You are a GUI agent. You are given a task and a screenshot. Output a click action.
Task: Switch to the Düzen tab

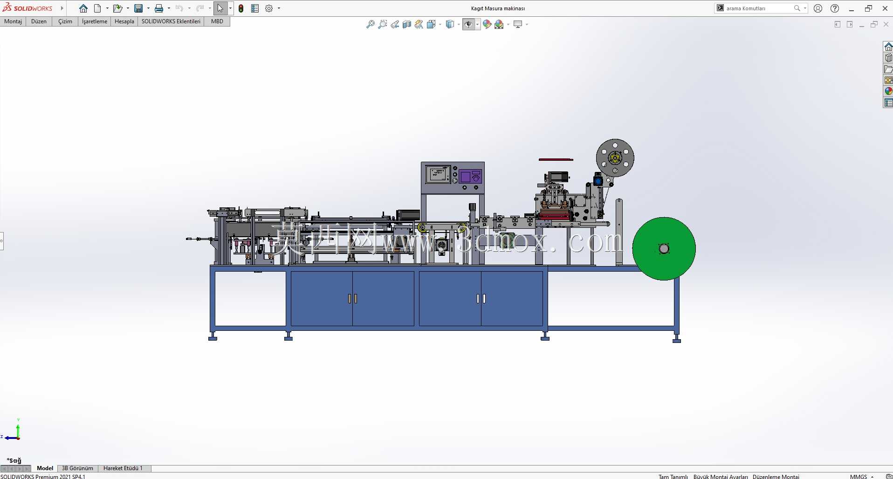[39, 21]
